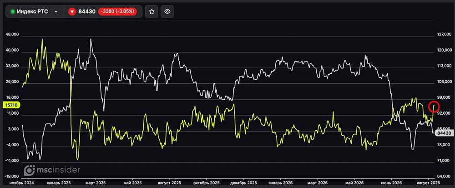The width and height of the screenshot is (455, 188).
Task: Click the 120,000 right axis value
Action: [x=444, y=51]
